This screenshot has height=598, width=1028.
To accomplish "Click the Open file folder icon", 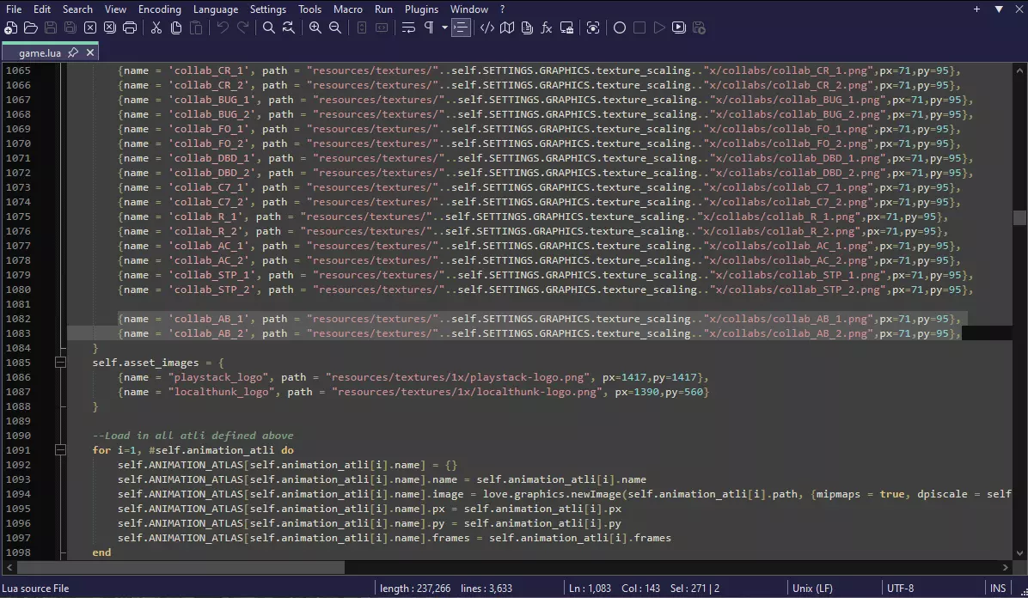I will tap(30, 27).
